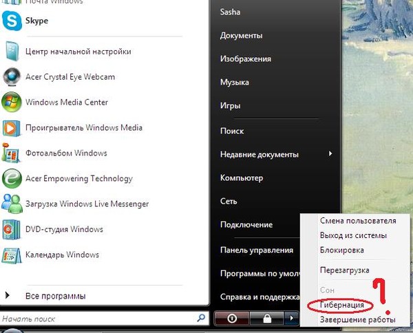This screenshot has width=413, height=333.
Task: Select Гибернация option
Action: (342, 305)
